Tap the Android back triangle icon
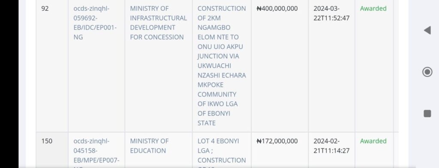The width and height of the screenshot is (439, 168). click(x=427, y=30)
